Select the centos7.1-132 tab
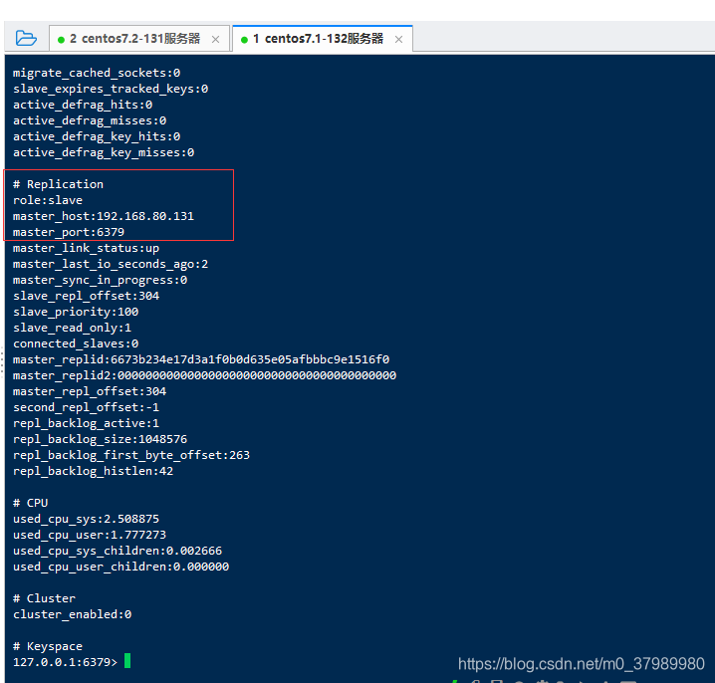715x683 pixels. pos(323,39)
